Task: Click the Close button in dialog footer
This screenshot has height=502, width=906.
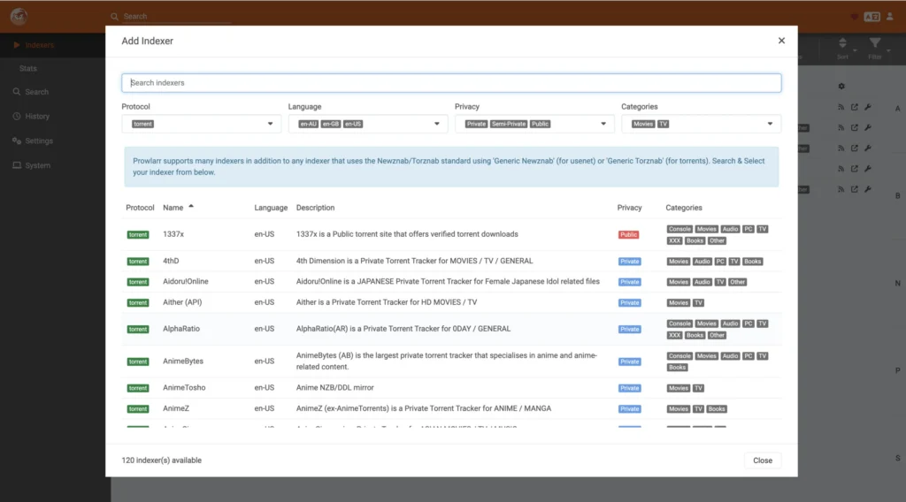Action: pyautogui.click(x=762, y=460)
